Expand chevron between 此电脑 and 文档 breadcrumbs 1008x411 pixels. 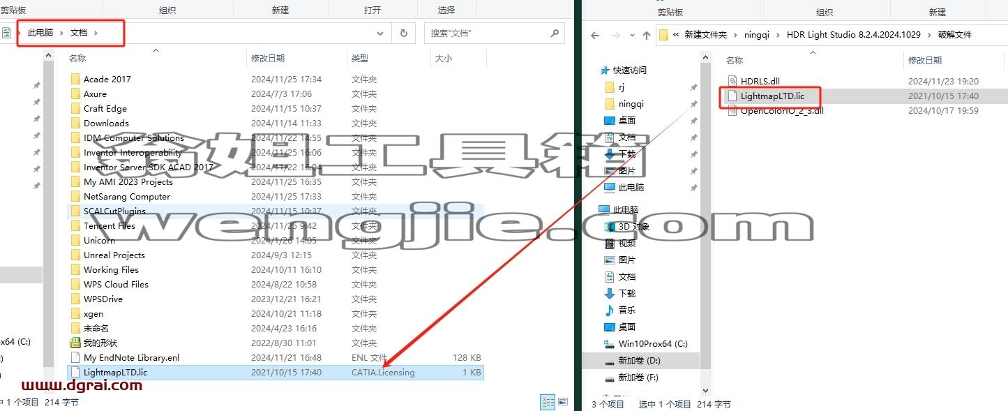tap(61, 33)
